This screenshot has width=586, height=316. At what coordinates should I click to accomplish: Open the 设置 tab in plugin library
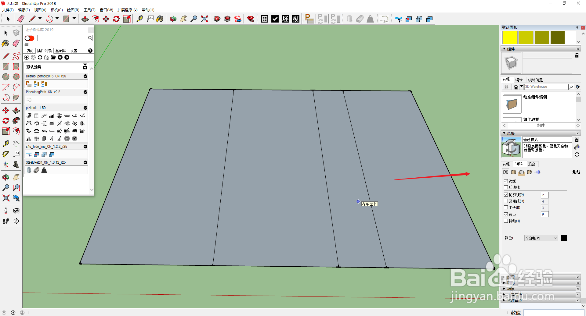click(74, 51)
